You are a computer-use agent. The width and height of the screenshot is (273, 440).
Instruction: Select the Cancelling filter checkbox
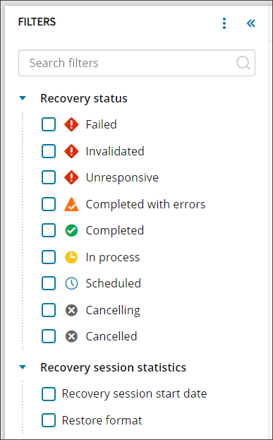click(49, 310)
